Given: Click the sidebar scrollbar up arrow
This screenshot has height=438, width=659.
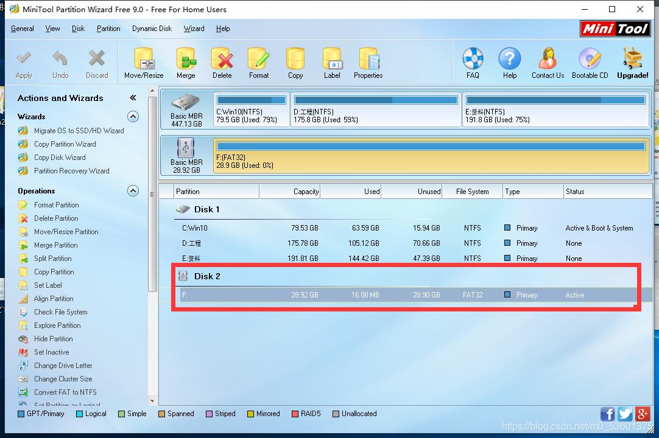Looking at the screenshot, I should [x=152, y=91].
